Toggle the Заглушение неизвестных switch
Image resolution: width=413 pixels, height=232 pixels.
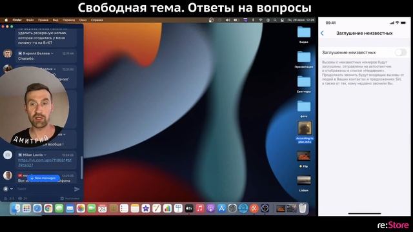point(400,52)
